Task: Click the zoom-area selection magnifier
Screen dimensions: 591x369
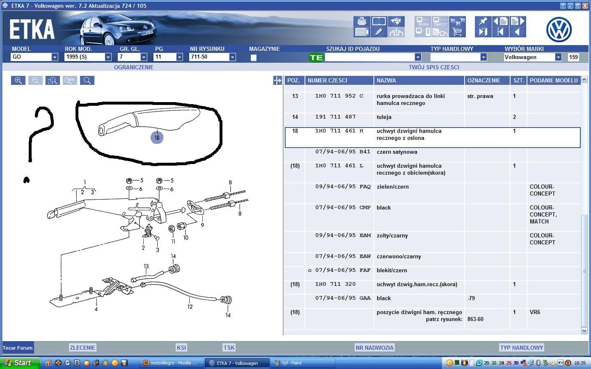Action: point(53,80)
